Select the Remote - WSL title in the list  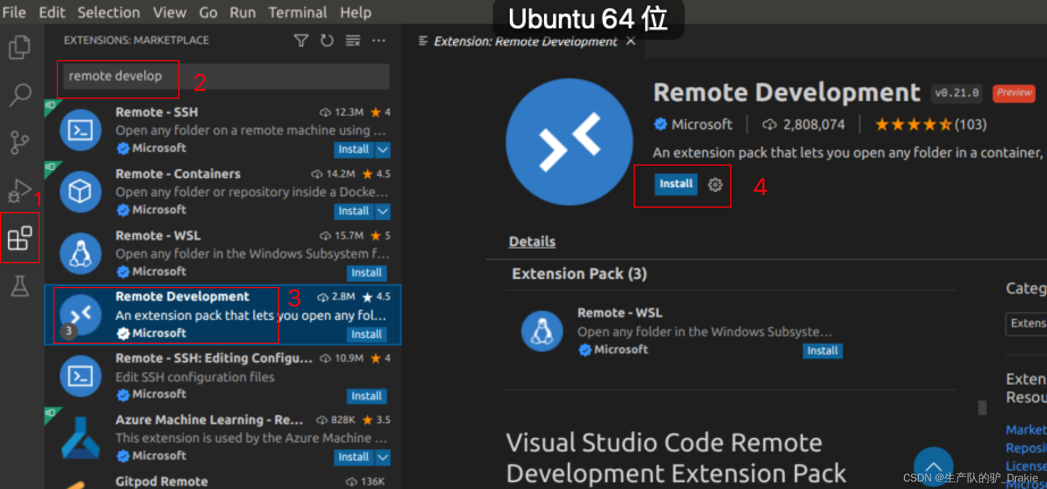click(x=158, y=235)
